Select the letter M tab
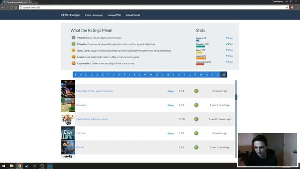 pos(145,75)
